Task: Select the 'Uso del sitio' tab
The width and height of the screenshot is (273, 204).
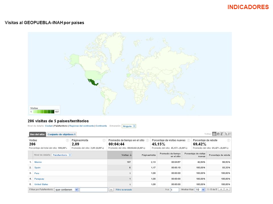Action: coord(37,134)
